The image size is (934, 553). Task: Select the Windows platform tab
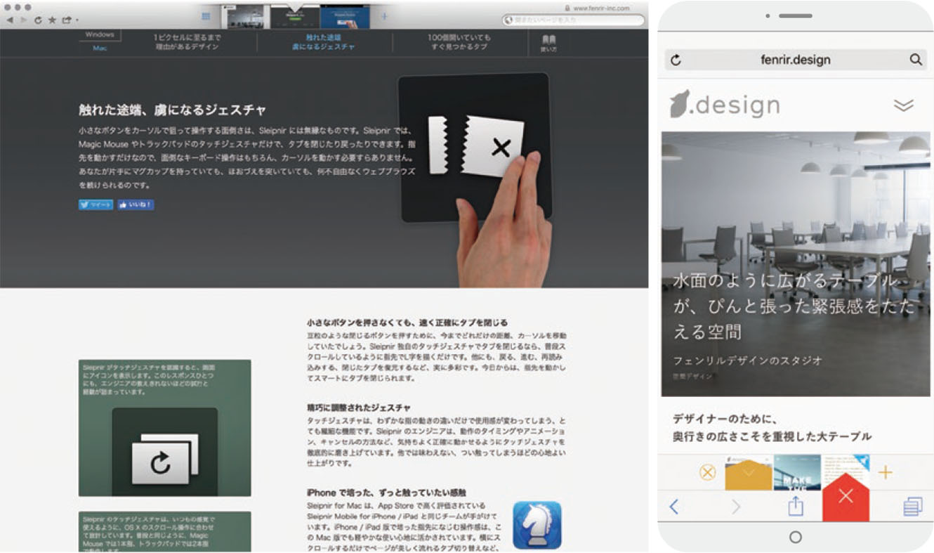coord(100,34)
